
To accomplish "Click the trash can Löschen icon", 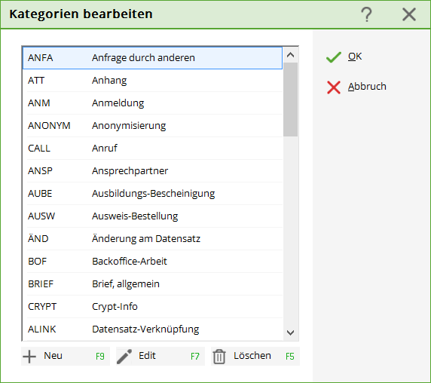I will tap(219, 357).
